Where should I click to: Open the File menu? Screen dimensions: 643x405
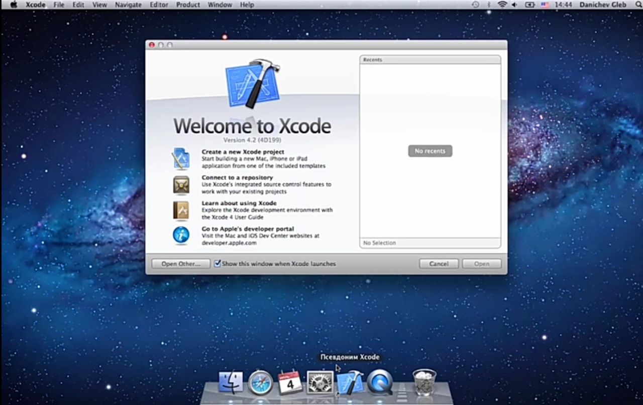(x=59, y=5)
